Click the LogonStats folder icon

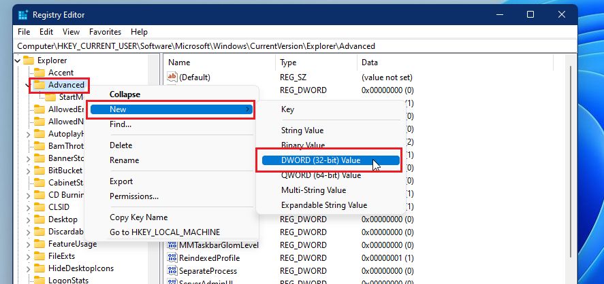(39, 280)
